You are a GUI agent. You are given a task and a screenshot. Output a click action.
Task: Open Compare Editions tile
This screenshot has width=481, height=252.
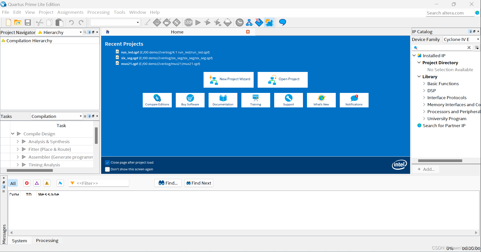click(157, 100)
